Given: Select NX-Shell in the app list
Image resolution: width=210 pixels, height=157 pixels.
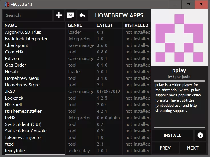Looking at the screenshot, I should coord(13,105).
